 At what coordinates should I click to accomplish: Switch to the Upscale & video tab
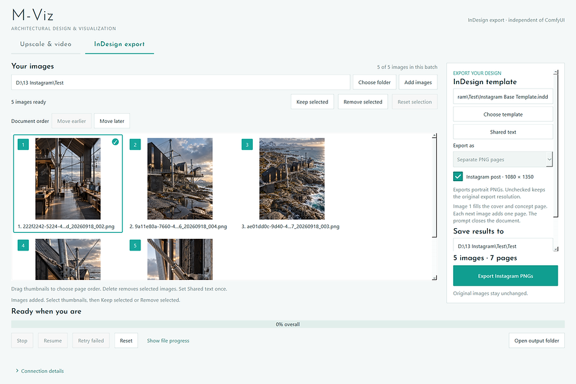click(46, 44)
